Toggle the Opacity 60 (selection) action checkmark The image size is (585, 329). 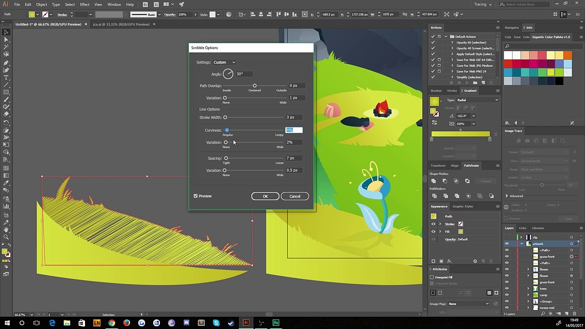click(x=433, y=42)
